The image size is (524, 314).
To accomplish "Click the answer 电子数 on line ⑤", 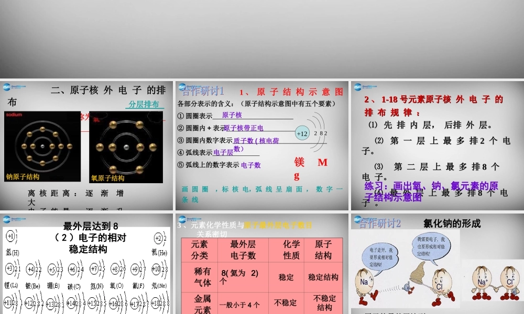I will point(250,165).
